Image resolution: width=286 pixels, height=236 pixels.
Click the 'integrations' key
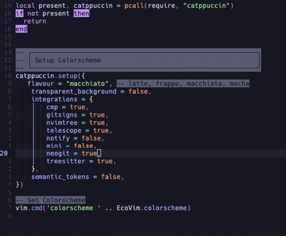(x=54, y=99)
